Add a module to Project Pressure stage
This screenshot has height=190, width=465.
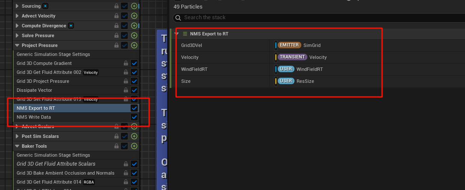click(x=134, y=45)
